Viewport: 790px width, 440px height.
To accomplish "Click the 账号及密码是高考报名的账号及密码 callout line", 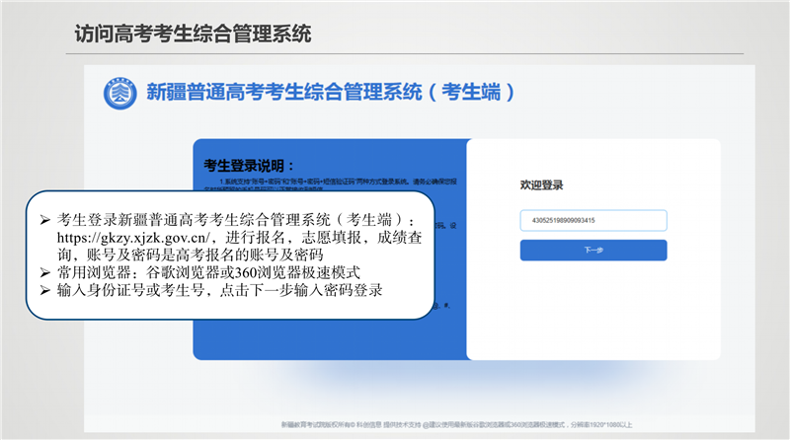I will [197, 255].
